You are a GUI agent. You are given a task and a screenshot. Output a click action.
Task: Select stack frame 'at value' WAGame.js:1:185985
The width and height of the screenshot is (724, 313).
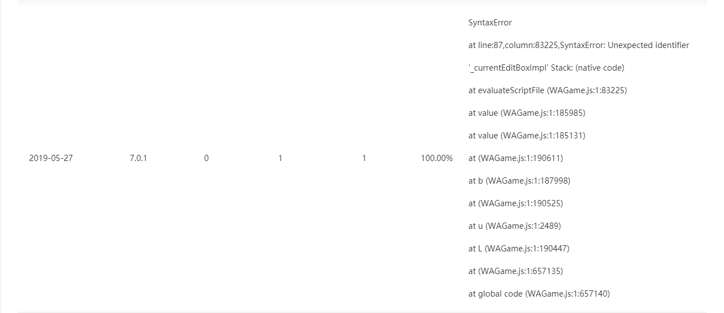(x=526, y=113)
